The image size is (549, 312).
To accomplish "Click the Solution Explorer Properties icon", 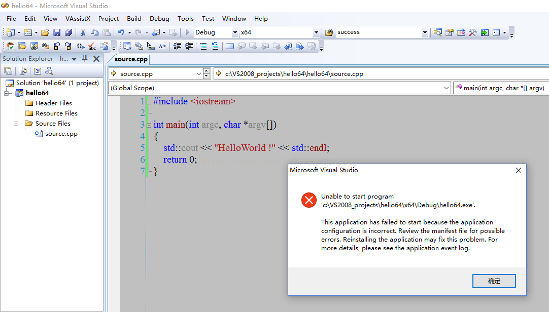I will [x=8, y=71].
